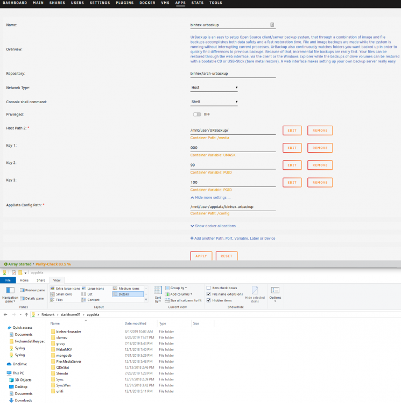Image resolution: width=401 pixels, height=403 pixels.
Task: Select the Details layout option
Action: click(x=128, y=294)
